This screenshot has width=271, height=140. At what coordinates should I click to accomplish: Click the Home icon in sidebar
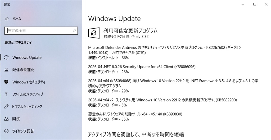pyautogui.click(x=7, y=19)
